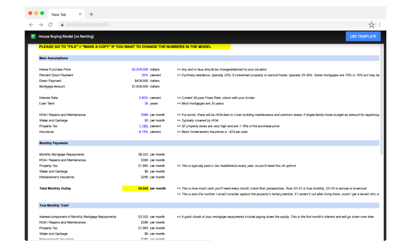Screen dimensions: 411x247
Task: Click the SF property taxes note
Action: pos(228,126)
